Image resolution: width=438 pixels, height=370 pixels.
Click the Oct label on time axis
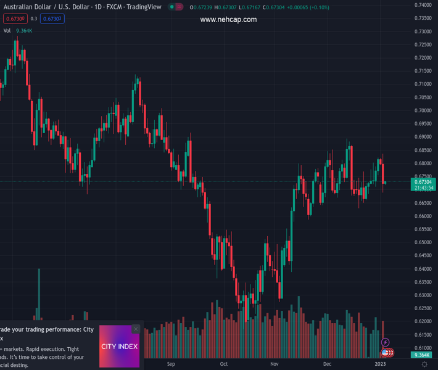224,364
